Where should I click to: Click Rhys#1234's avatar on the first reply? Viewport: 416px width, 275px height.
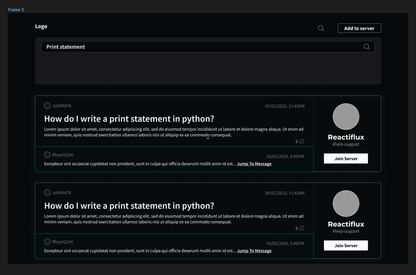(x=47, y=154)
